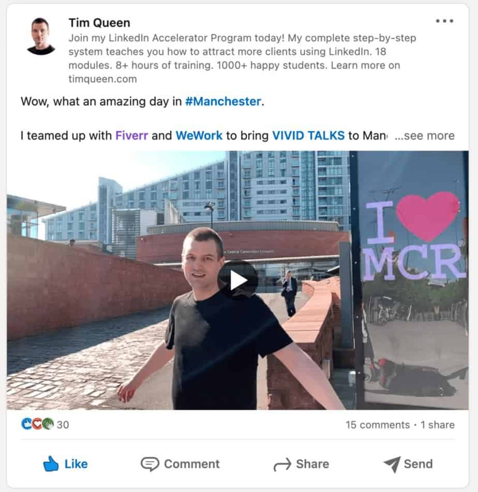Expand post text with see more
This screenshot has width=478, height=492.
coord(424,135)
